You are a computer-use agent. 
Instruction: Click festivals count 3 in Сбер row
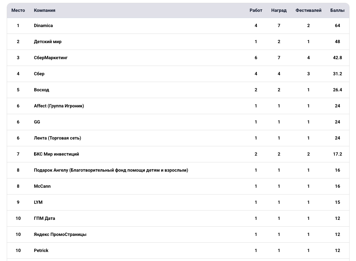pos(308,74)
